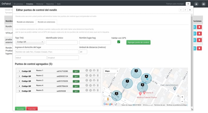Open Términos de uso map link
Screen dimensions: 208x113
click(159, 105)
